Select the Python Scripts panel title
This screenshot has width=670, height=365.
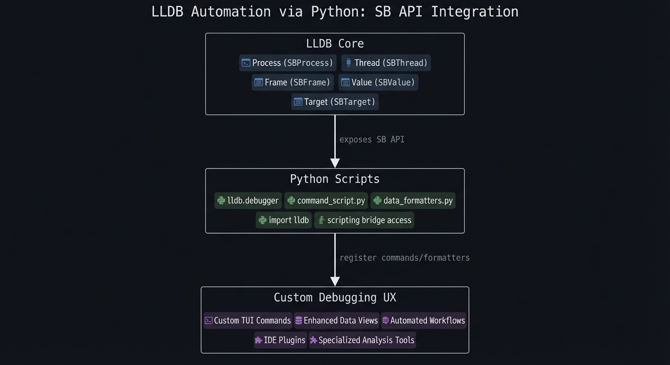tap(335, 179)
